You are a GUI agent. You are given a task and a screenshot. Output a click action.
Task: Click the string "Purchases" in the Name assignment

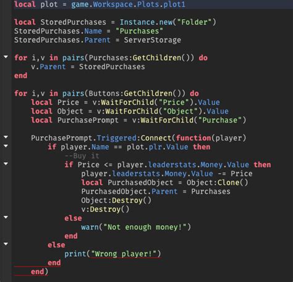[139, 31]
